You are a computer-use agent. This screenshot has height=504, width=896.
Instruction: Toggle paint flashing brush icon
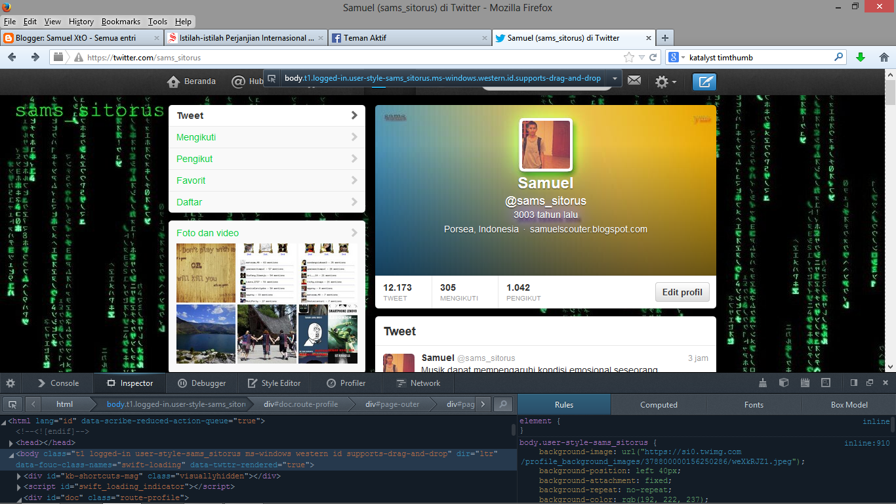[x=762, y=383]
